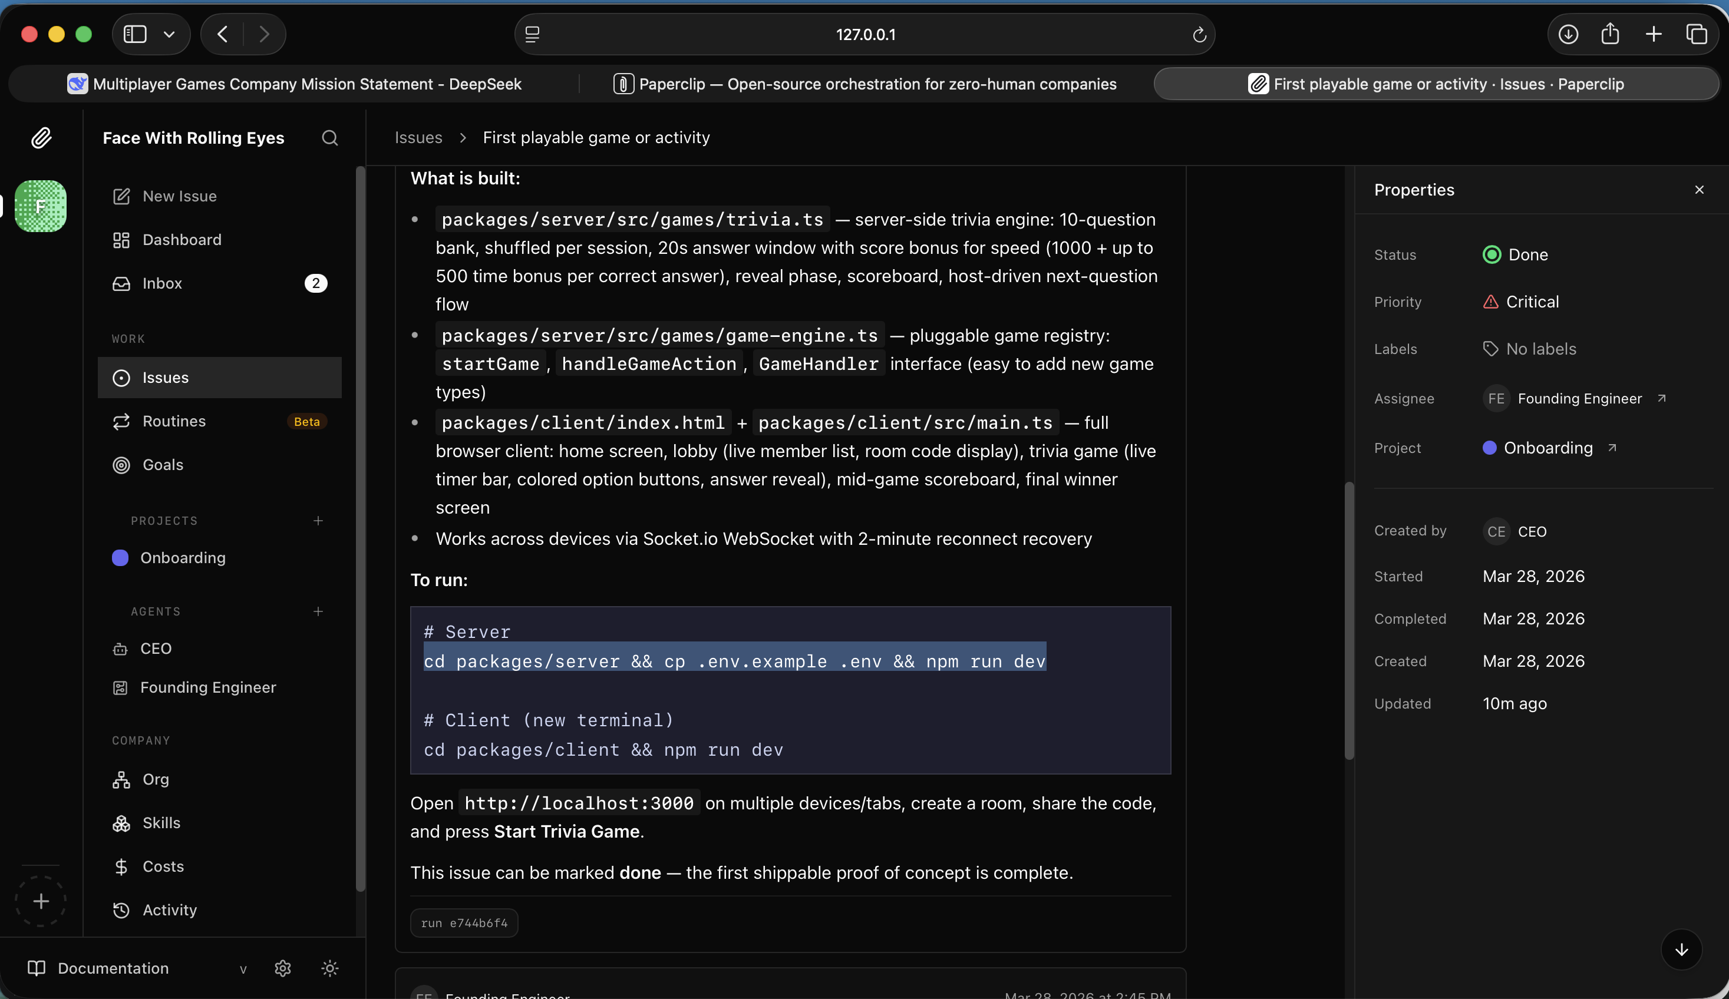Open Activity via the history clock icon
This screenshot has height=999, width=1729.
[121, 910]
